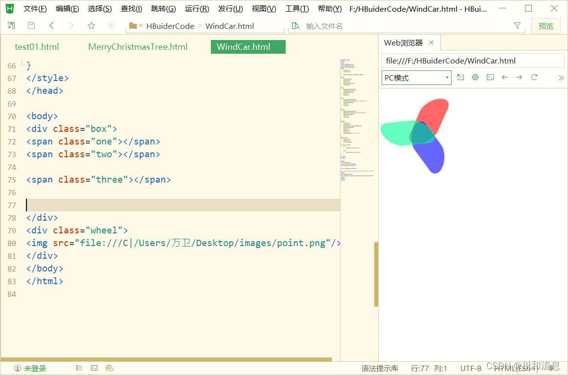Screen dimensions: 568x375
Task: Click the </html> closing tag line
Action: [x=45, y=281]
